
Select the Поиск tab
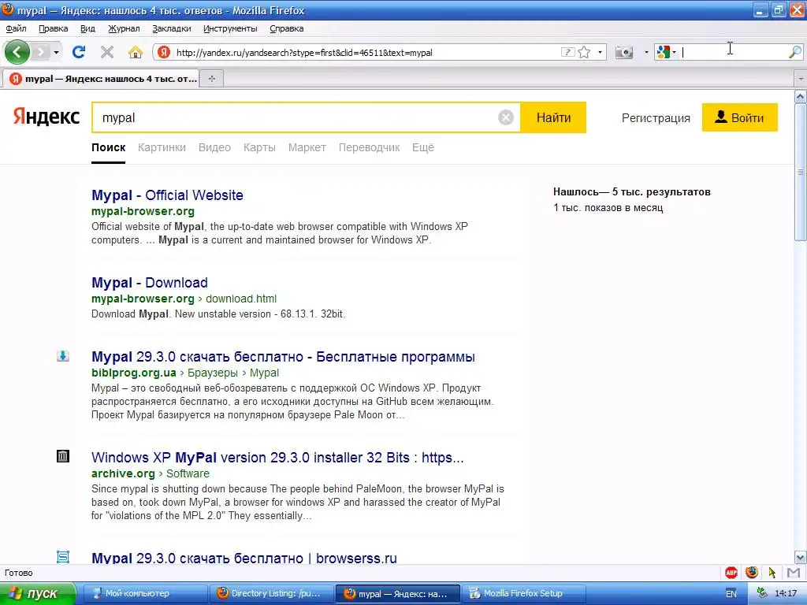coord(108,147)
